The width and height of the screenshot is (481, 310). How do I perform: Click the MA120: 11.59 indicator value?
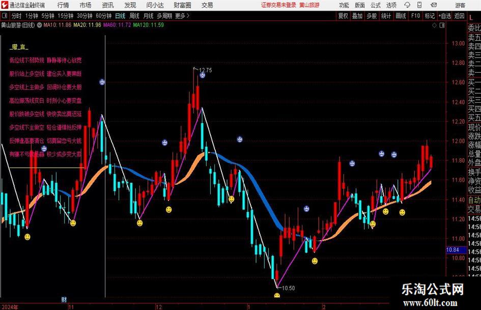[148, 25]
